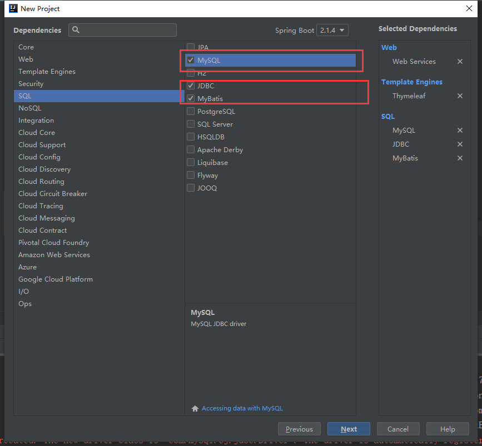482x446 pixels.
Task: Select the Cloud Core category
Action: tap(99, 133)
